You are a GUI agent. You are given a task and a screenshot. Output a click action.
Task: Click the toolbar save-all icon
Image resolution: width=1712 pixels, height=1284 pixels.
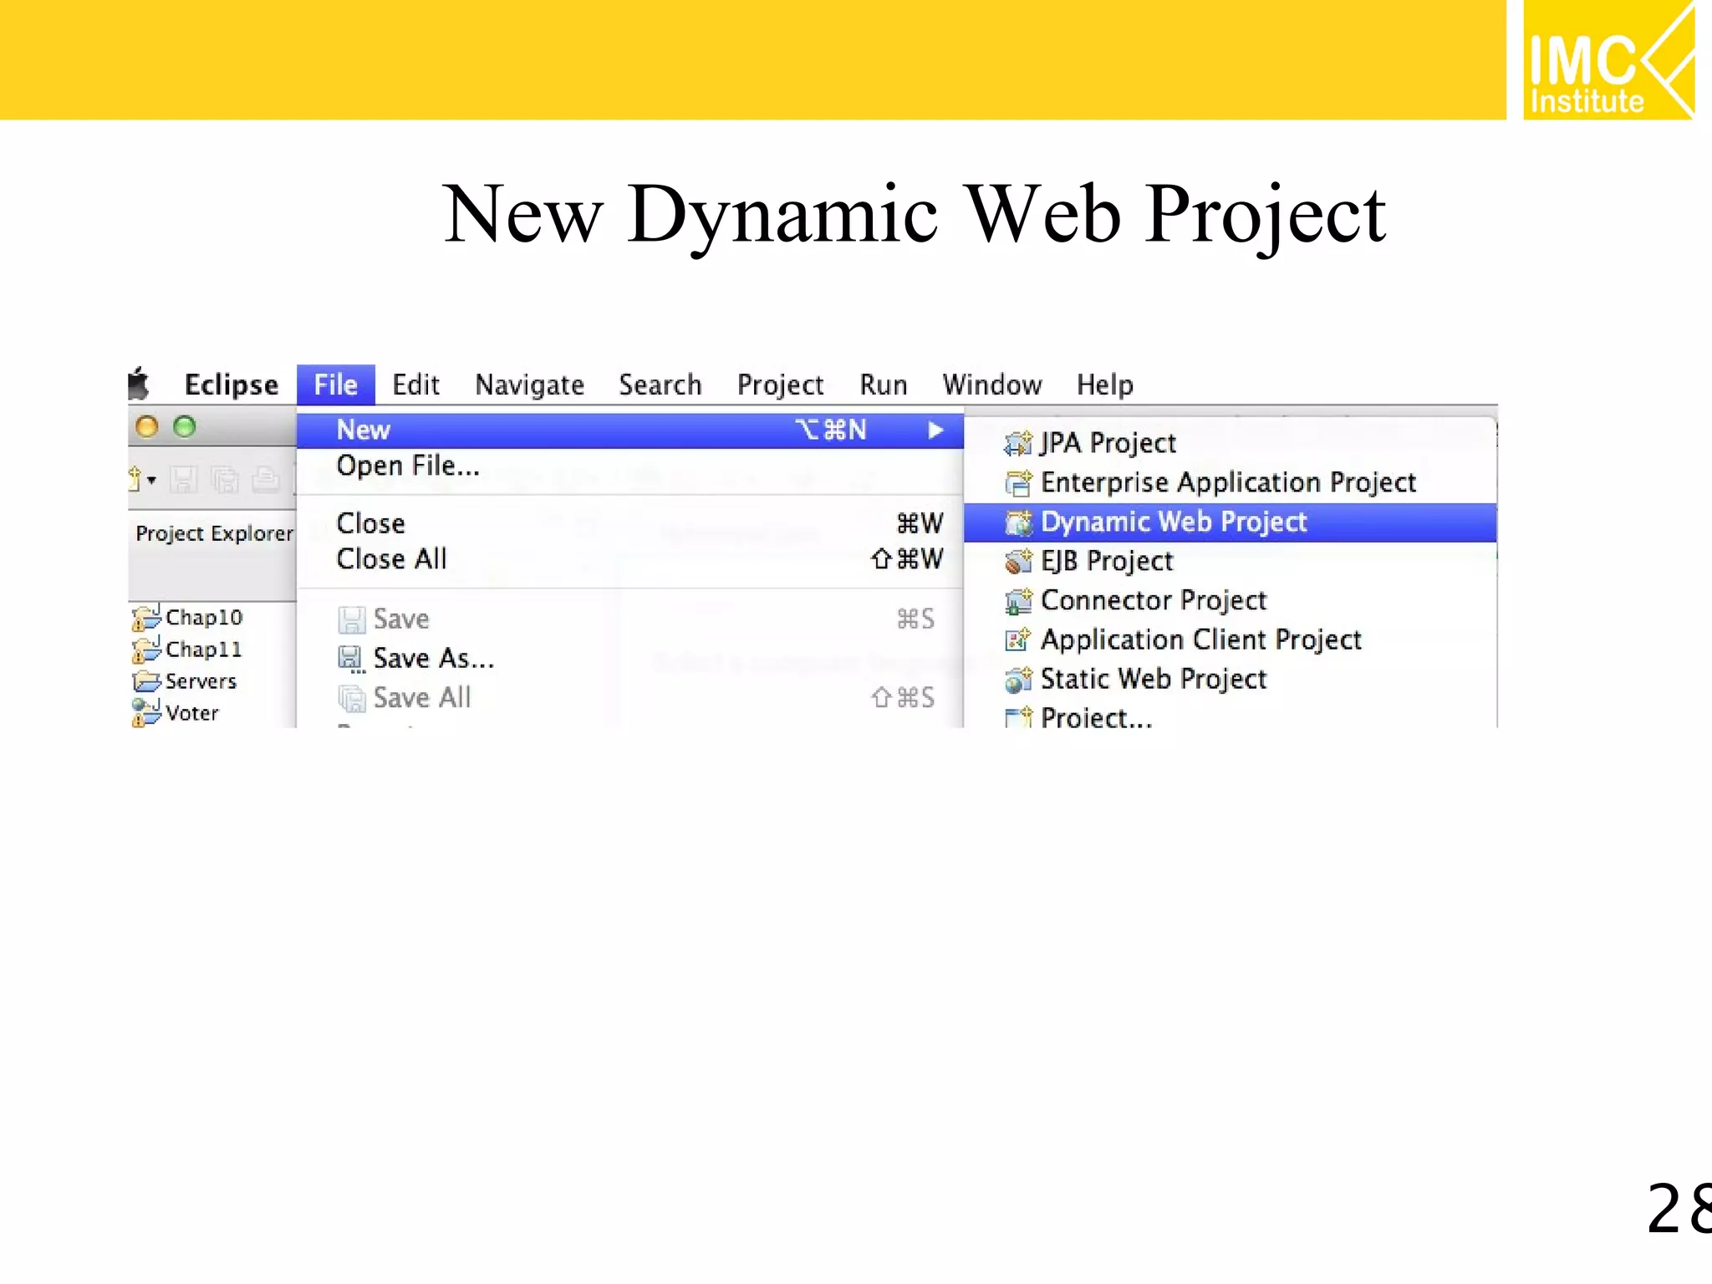tap(225, 480)
